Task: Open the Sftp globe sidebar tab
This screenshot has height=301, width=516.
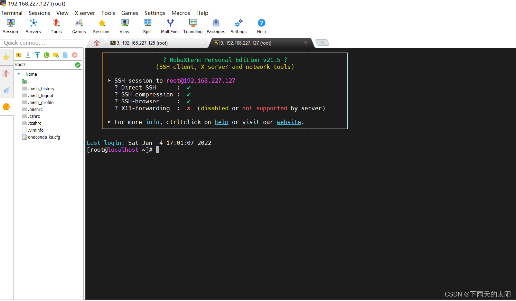Action: coord(6,107)
